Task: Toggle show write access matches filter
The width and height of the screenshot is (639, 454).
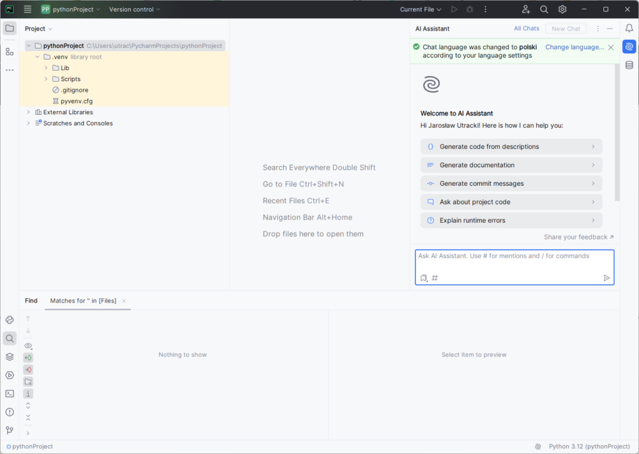Action: [x=28, y=369]
